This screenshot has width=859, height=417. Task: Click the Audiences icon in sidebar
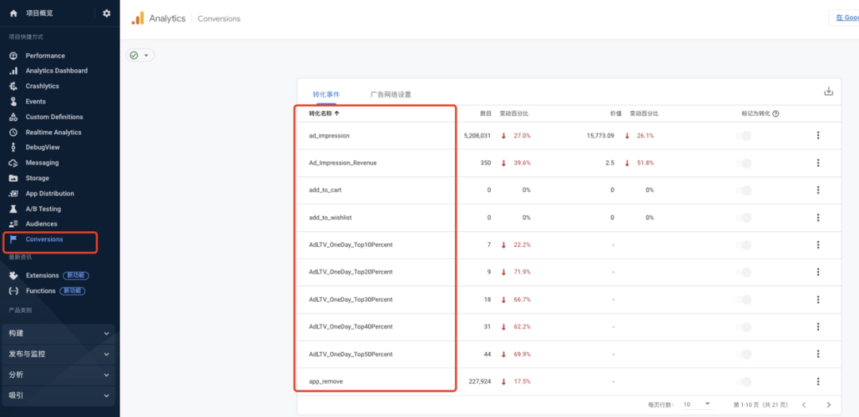tap(14, 224)
